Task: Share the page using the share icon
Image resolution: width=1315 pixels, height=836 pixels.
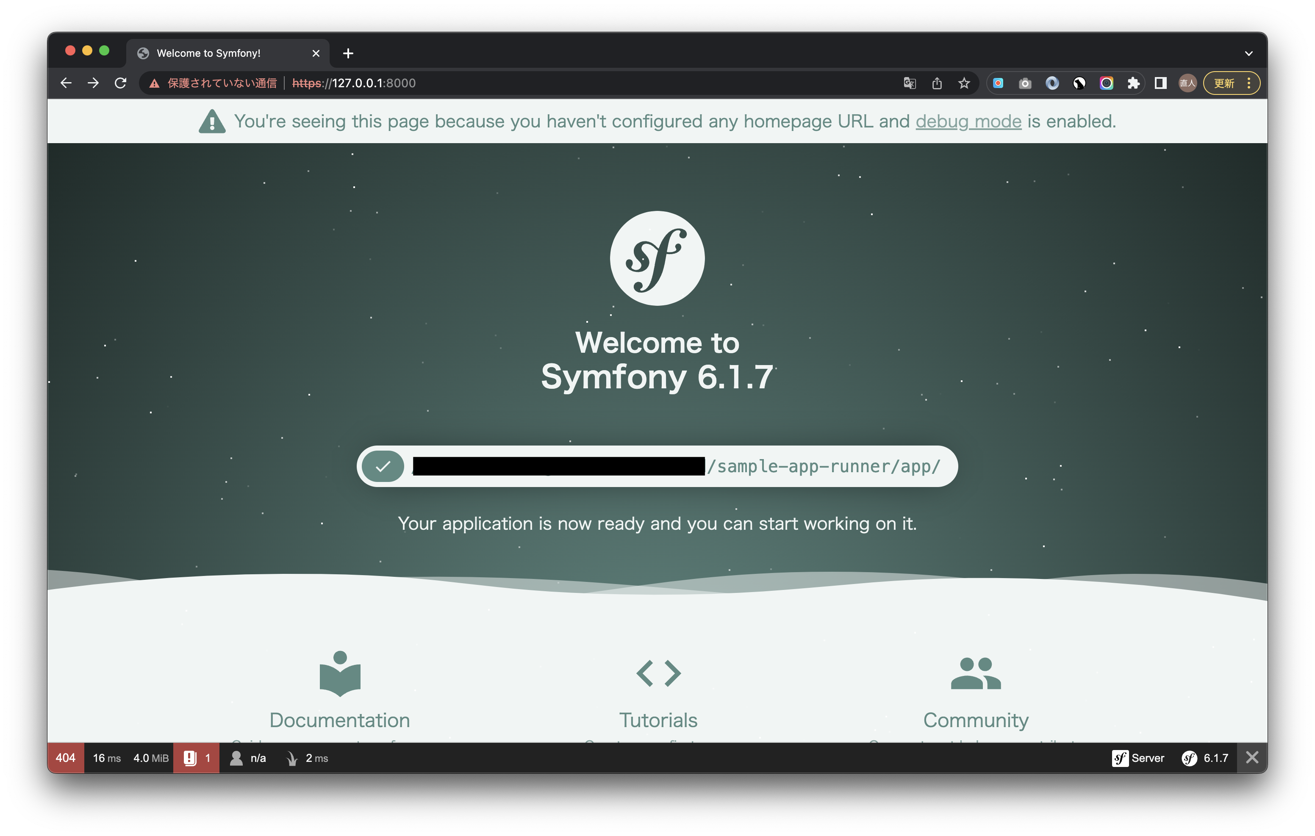Action: (x=937, y=83)
